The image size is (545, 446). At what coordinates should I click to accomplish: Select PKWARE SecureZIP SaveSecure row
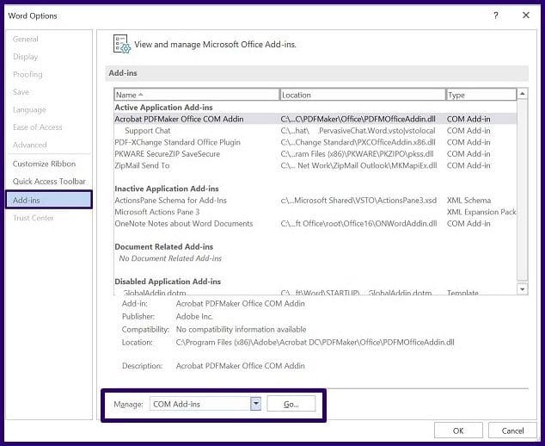point(315,154)
